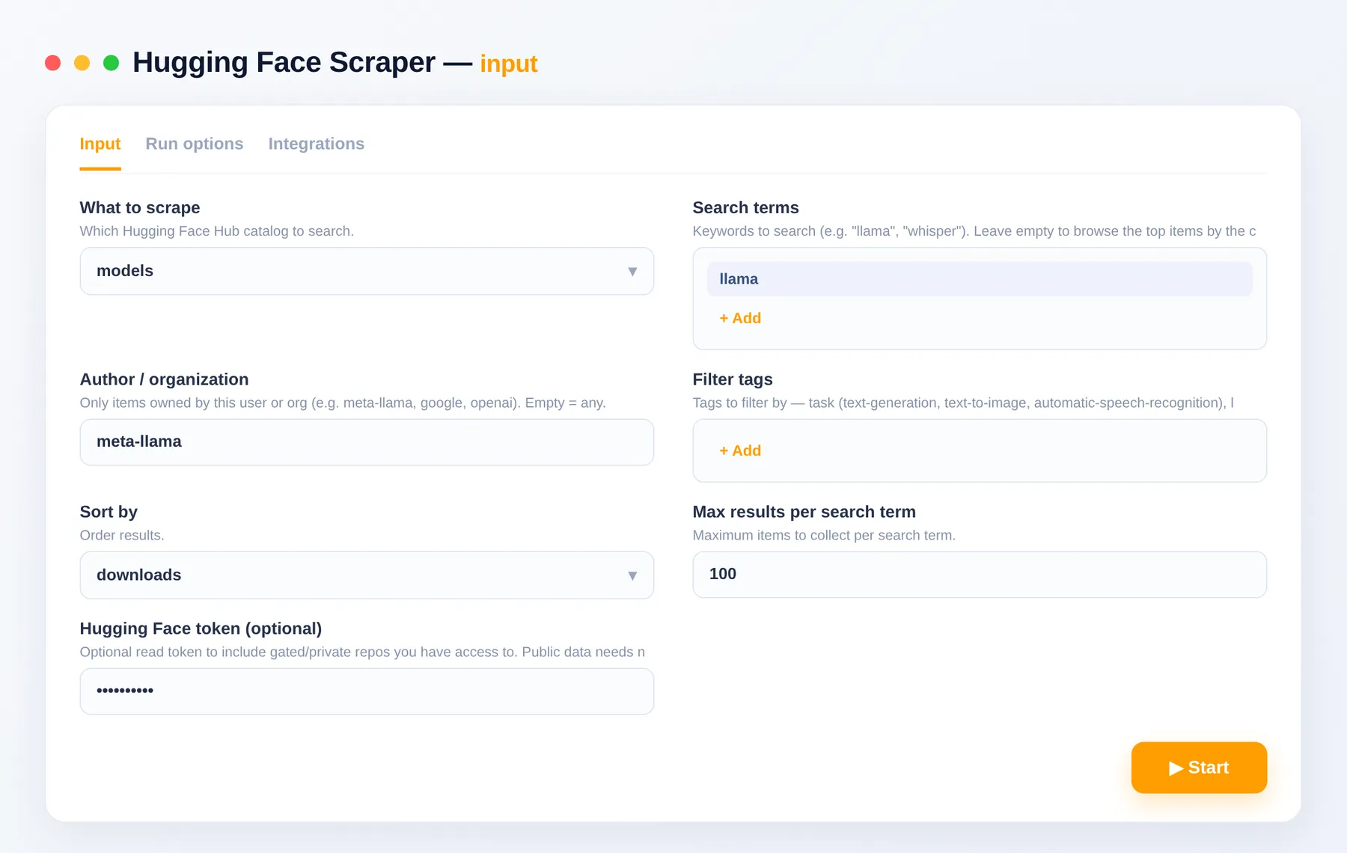Click the What to scrape label
Image resolution: width=1347 pixels, height=853 pixels.
click(x=140, y=207)
